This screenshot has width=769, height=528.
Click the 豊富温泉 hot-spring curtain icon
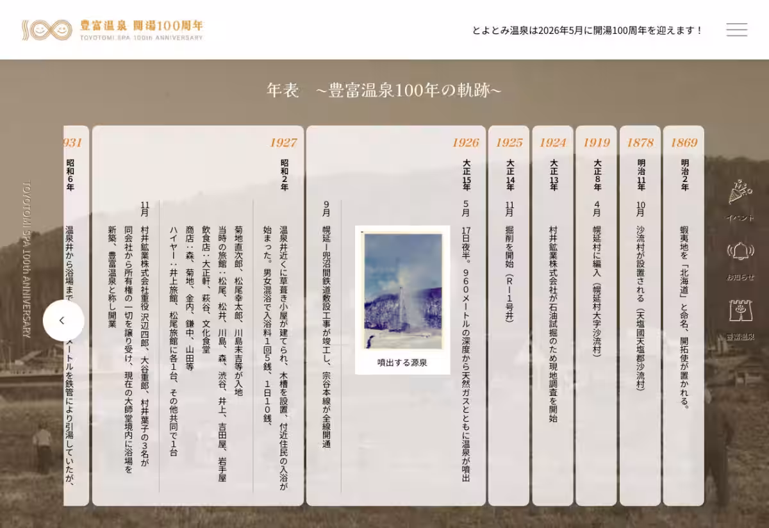(741, 314)
